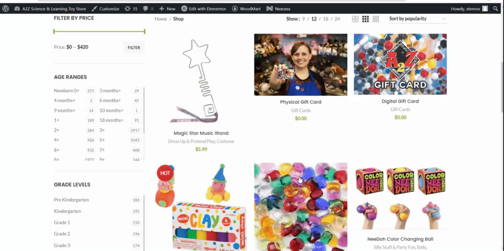Screen dimensions: 504x251
Task: Open Sort by popularity dropdown
Action: 417,19
